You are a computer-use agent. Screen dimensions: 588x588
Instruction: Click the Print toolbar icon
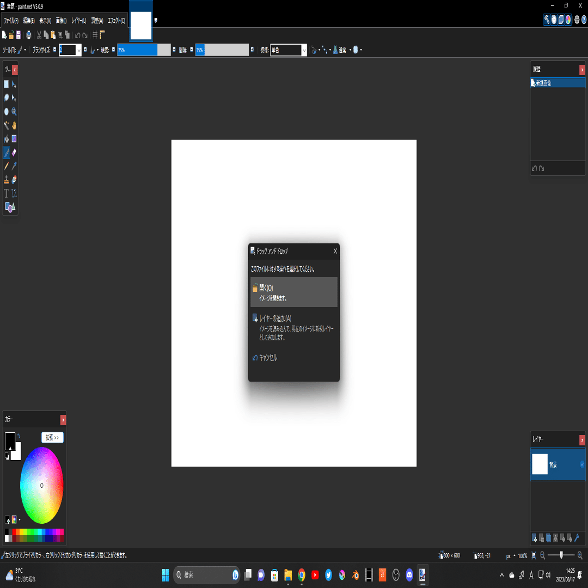[28, 35]
